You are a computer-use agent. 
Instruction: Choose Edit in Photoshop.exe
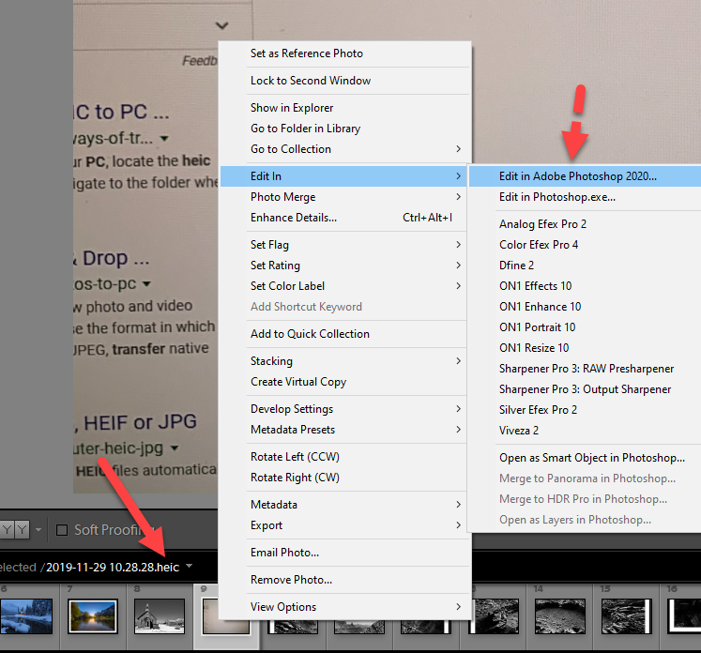point(585,197)
